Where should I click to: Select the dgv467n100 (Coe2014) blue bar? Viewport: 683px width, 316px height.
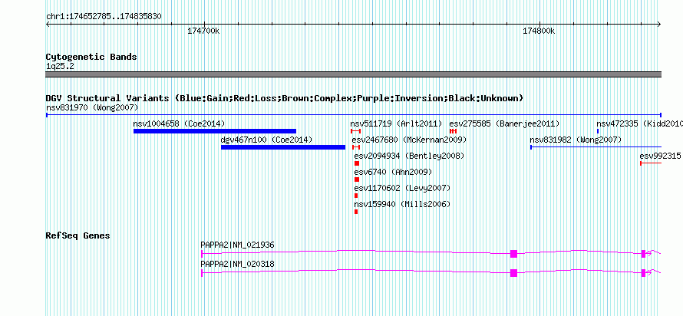click(x=283, y=147)
